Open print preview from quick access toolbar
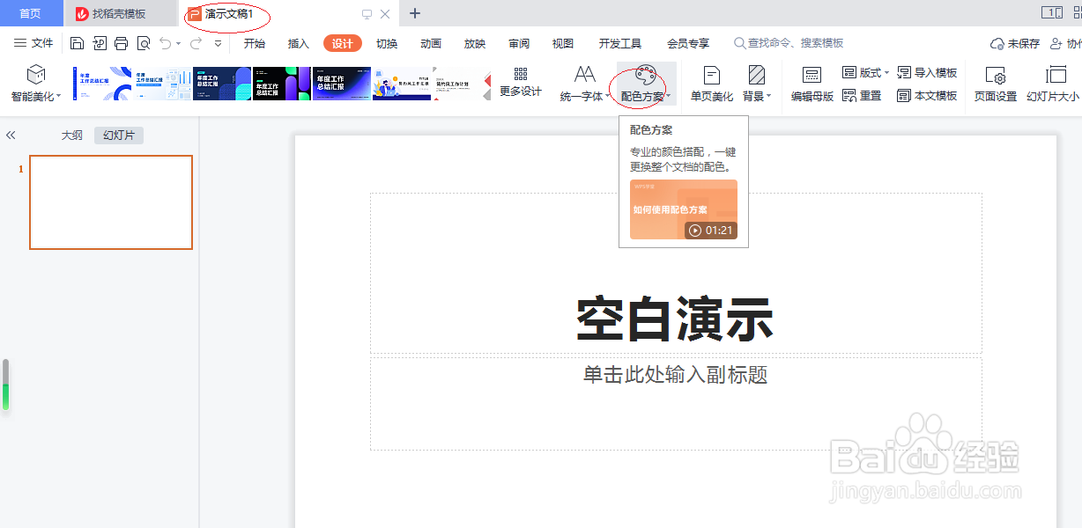This screenshot has height=528, width=1082. click(143, 42)
